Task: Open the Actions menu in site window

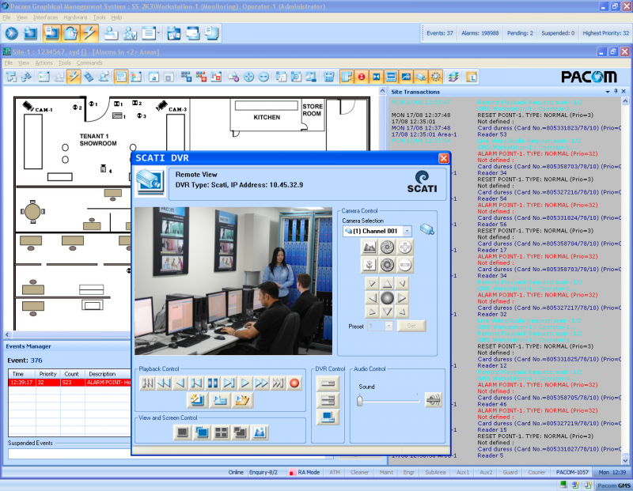Action: (44, 63)
